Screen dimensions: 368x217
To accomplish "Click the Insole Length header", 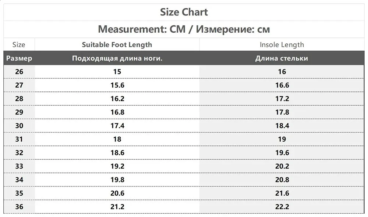I will (282, 45).
